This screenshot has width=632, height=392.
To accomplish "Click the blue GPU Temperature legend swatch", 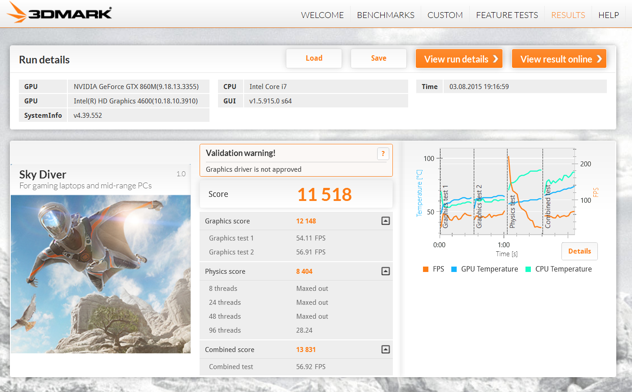I will (x=454, y=269).
